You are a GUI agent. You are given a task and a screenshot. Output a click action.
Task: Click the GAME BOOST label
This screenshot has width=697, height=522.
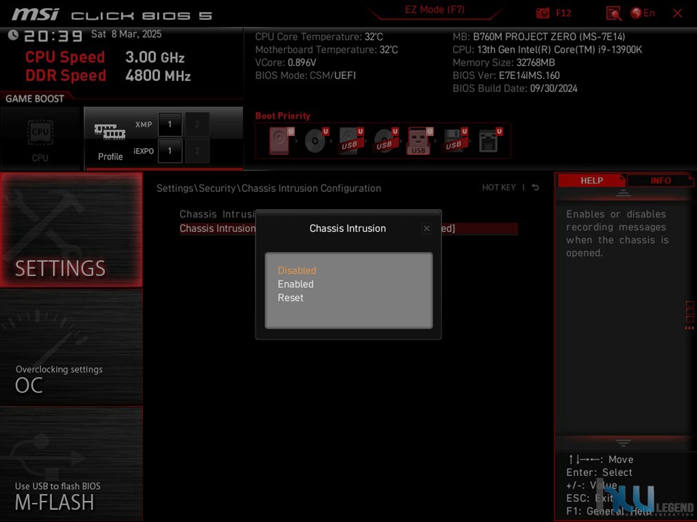click(34, 99)
